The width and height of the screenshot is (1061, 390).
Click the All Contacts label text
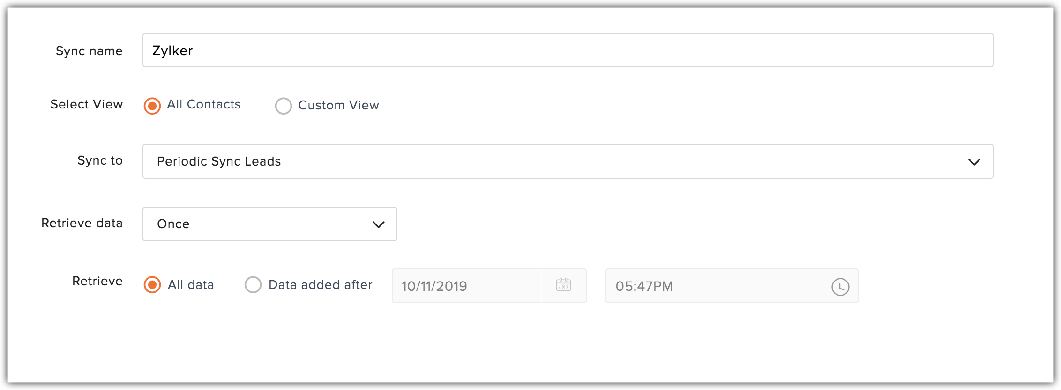click(204, 104)
